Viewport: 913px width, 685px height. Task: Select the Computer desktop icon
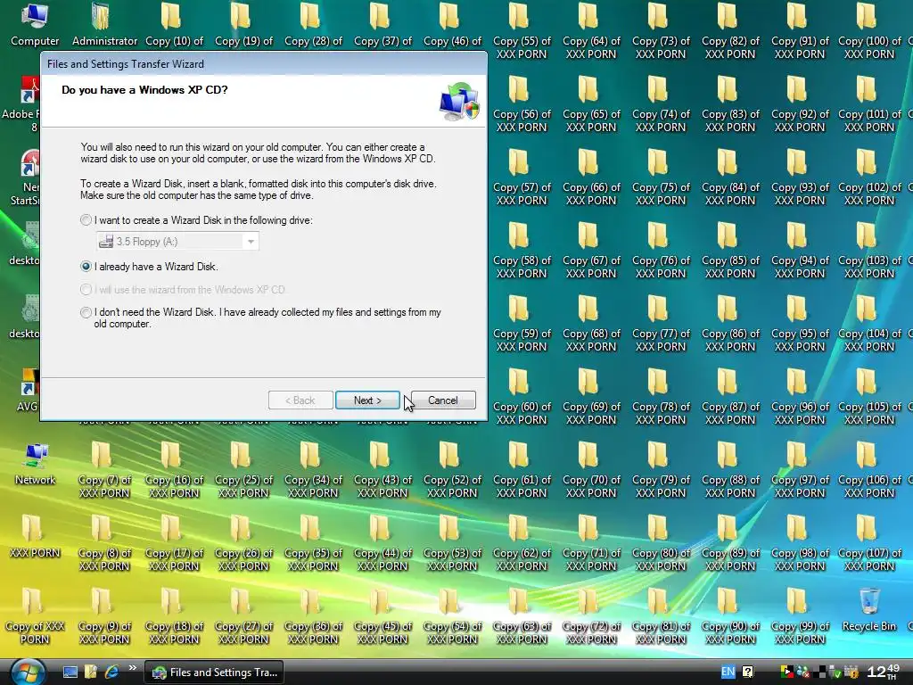35,25
